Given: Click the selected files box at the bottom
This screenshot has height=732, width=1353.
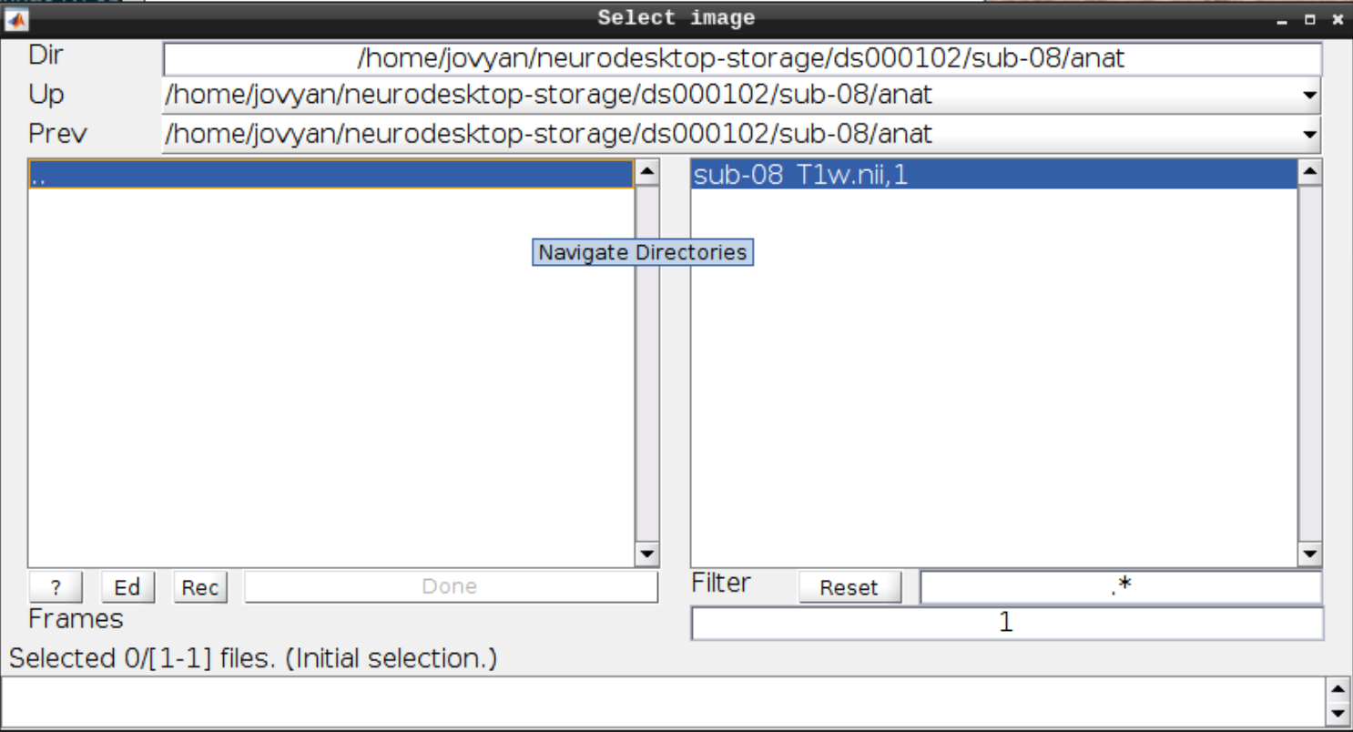Looking at the screenshot, I should (664, 701).
